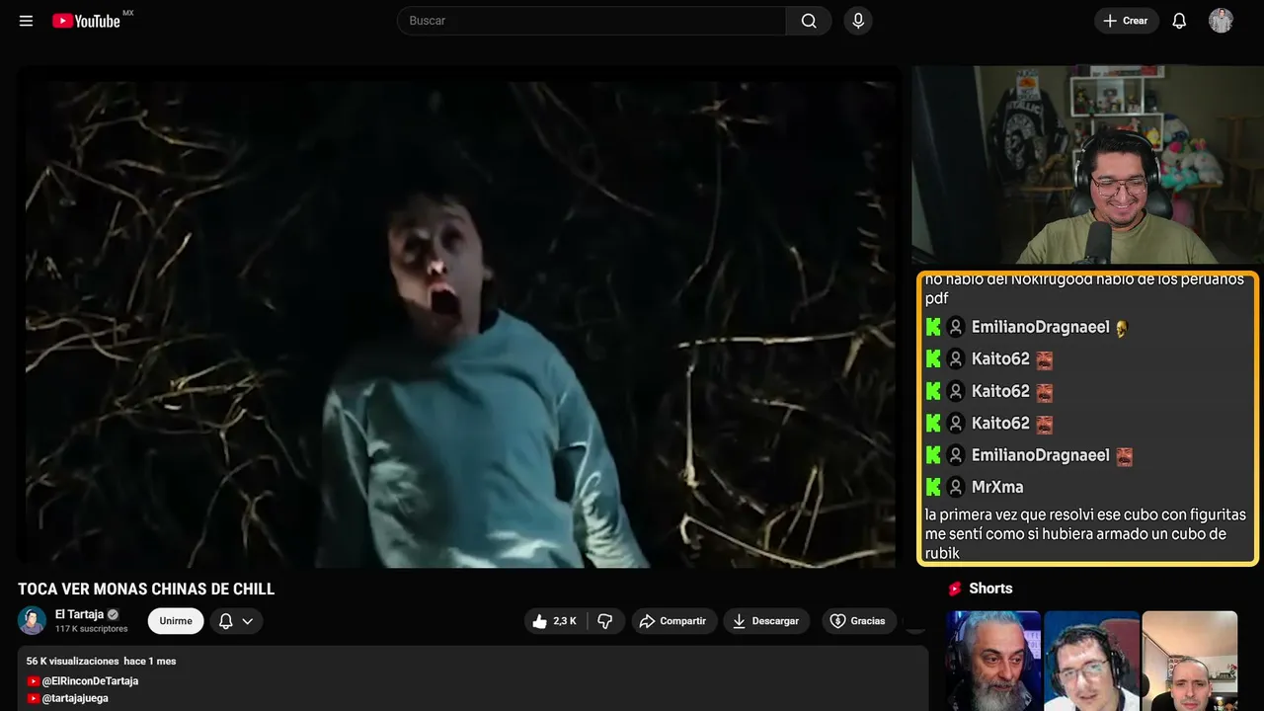Open the Short showing a gray-bearded man
1264x711 pixels.
coord(993,661)
